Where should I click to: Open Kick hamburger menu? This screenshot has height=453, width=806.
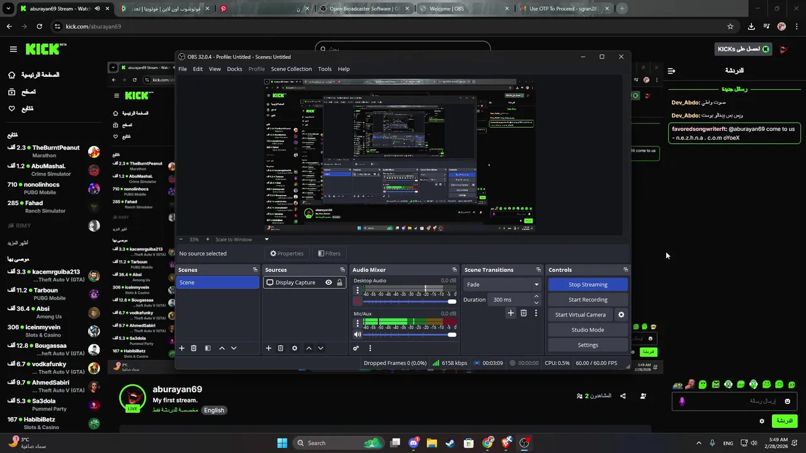(x=13, y=49)
